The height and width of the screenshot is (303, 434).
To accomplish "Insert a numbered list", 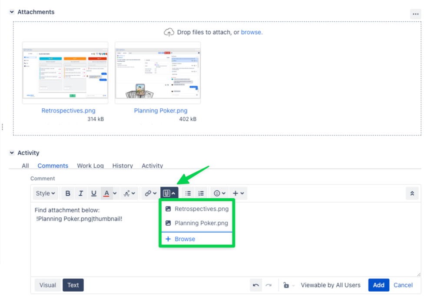I will (x=201, y=193).
